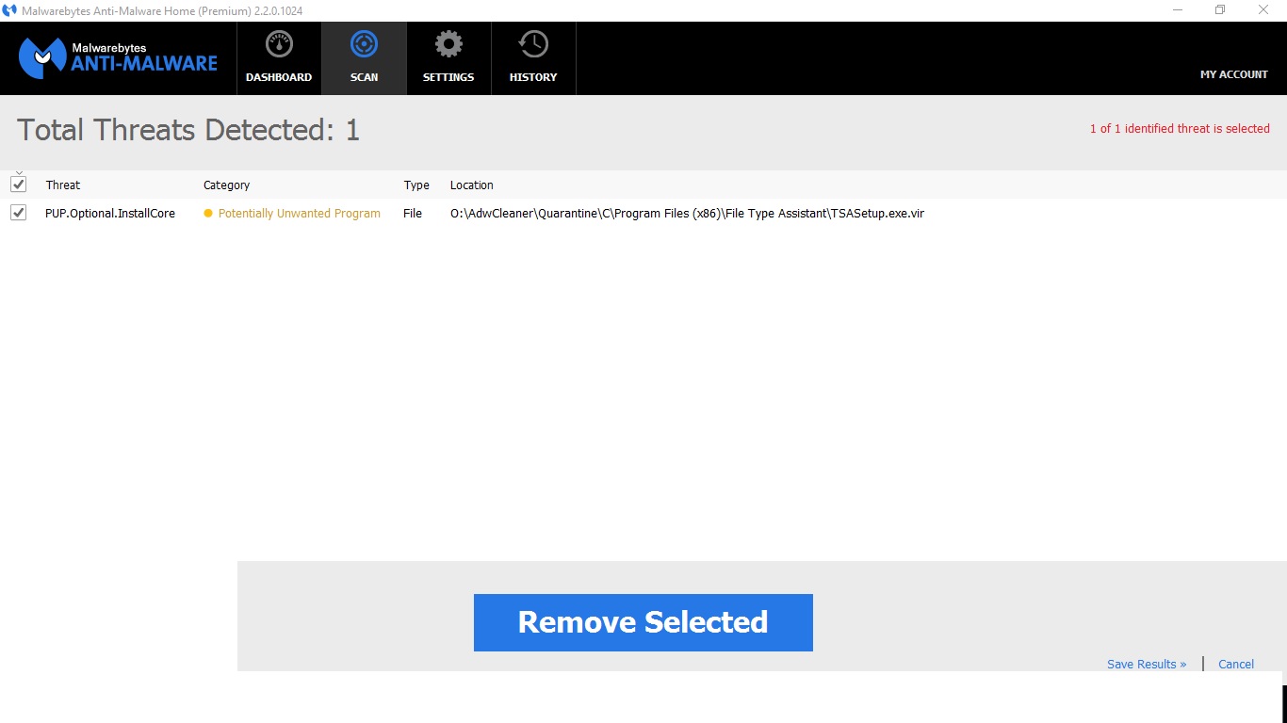Sort by the Type column header

[x=416, y=185]
